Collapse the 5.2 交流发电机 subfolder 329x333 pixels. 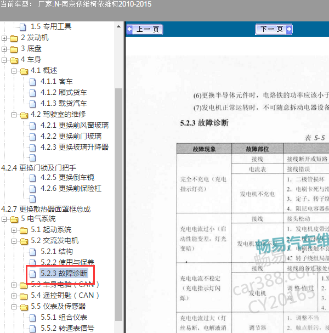(x=14, y=241)
